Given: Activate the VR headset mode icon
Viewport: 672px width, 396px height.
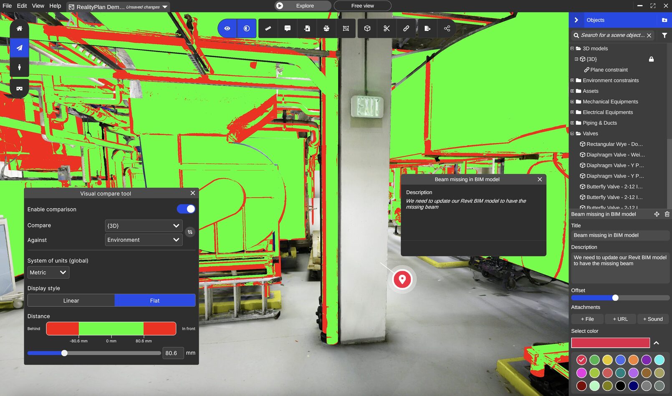Looking at the screenshot, I should (x=19, y=88).
